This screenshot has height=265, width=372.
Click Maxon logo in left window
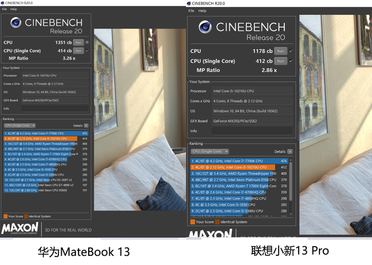(19, 228)
